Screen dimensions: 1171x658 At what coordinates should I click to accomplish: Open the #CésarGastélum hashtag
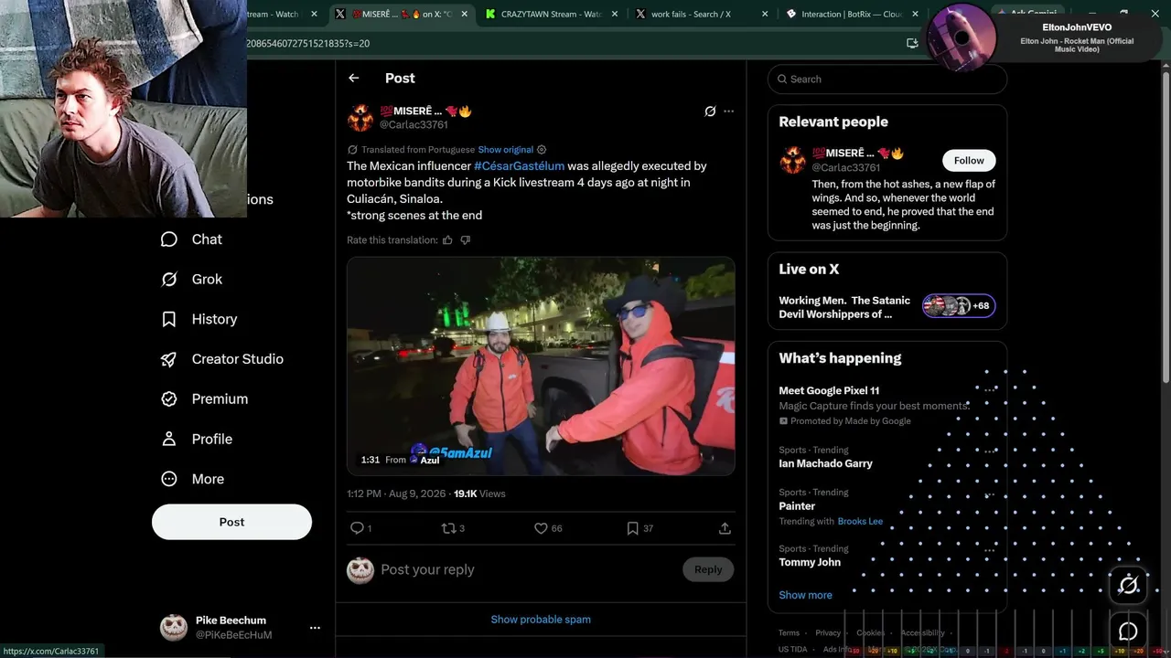(519, 166)
